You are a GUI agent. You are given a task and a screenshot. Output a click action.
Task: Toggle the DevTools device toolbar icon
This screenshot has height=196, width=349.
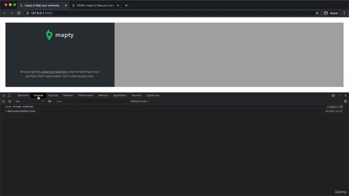tap(9, 95)
